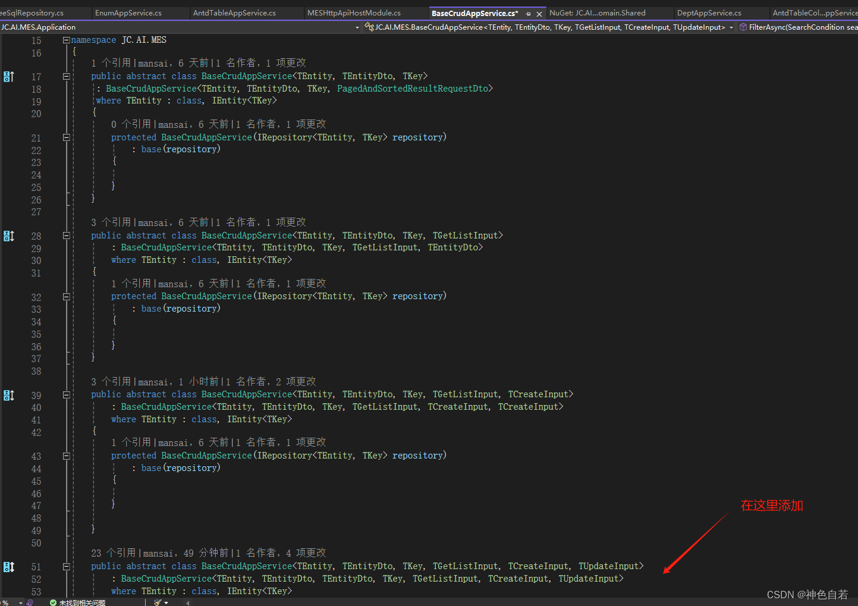Click the class icon before JC.AI.MES.BaseCrudAppService
Viewport: 858px width, 606px height.
pos(369,27)
